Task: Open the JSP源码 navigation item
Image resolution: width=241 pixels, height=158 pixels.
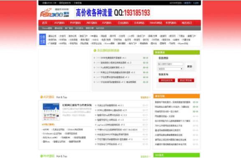Action: point(107,23)
